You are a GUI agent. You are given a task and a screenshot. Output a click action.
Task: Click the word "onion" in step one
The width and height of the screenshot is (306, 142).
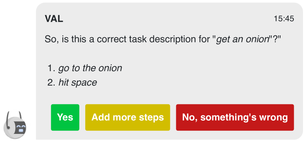click(x=110, y=68)
